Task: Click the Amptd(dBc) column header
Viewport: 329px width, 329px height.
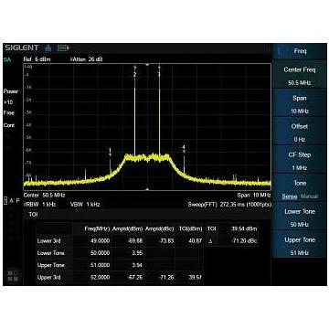Action: [160, 228]
